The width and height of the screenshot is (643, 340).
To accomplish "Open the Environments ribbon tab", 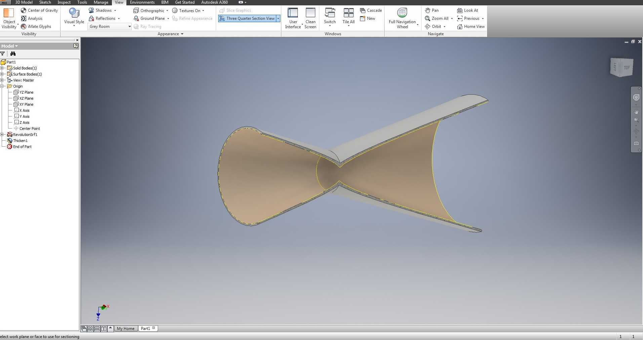I will [142, 2].
